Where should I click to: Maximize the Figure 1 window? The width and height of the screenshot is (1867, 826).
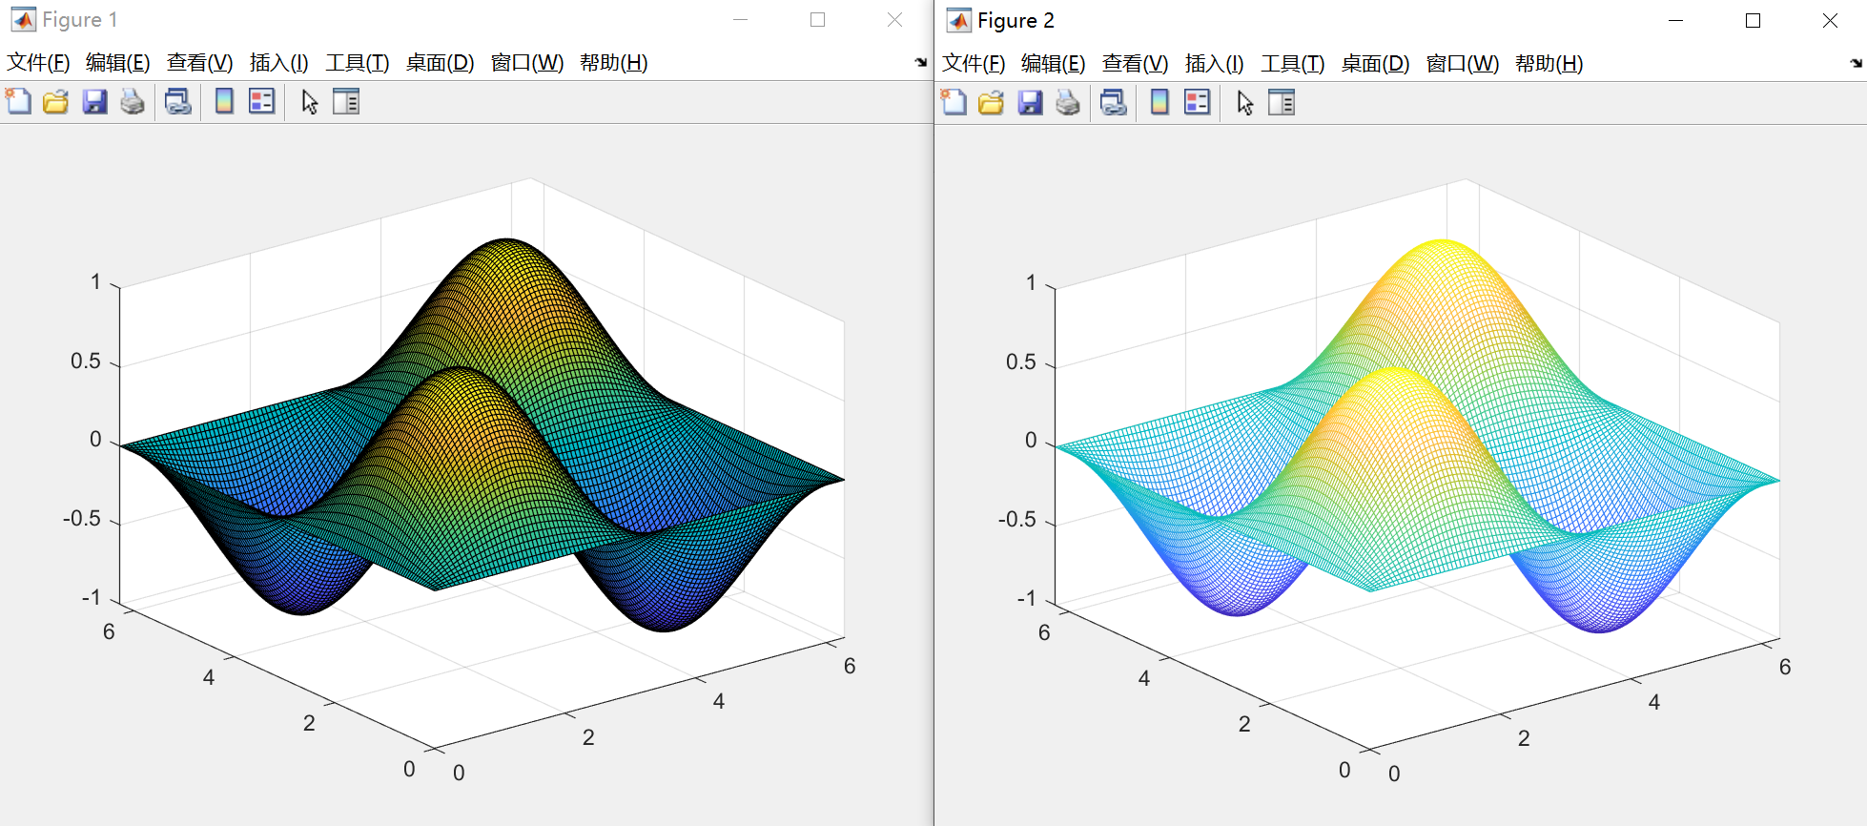coord(817,20)
